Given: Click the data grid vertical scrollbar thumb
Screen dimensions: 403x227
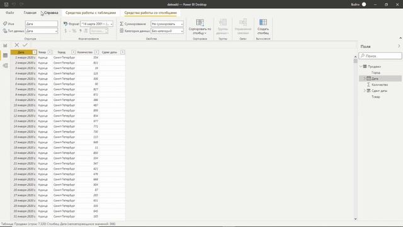Looking at the screenshot, I should (x=355, y=61).
